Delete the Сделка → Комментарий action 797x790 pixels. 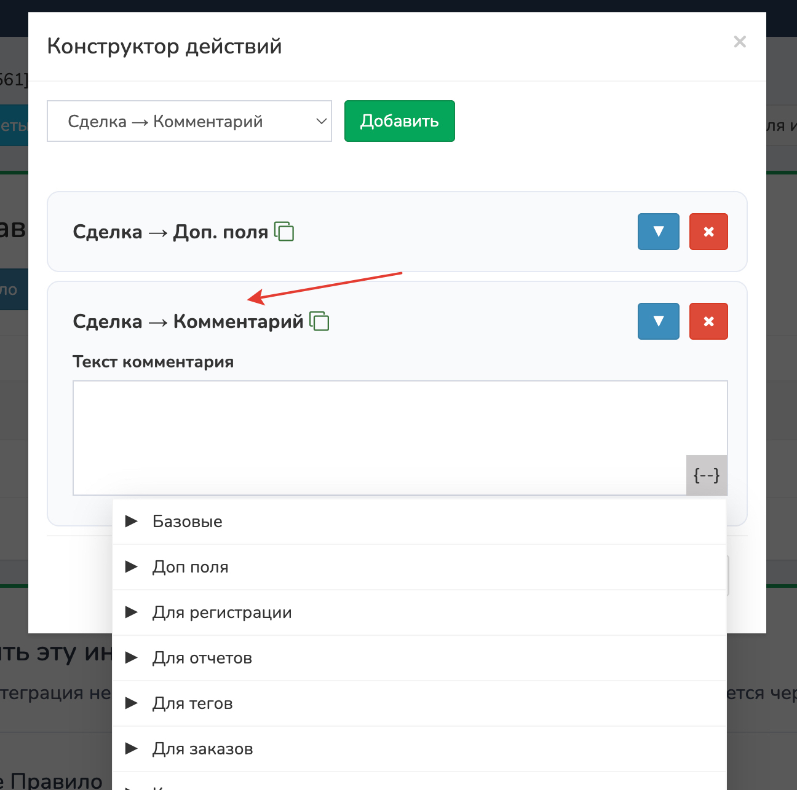click(708, 321)
